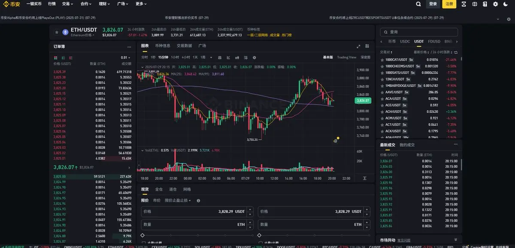
Task: Select the 1周 chart interval
Action: pyautogui.click(x=203, y=57)
